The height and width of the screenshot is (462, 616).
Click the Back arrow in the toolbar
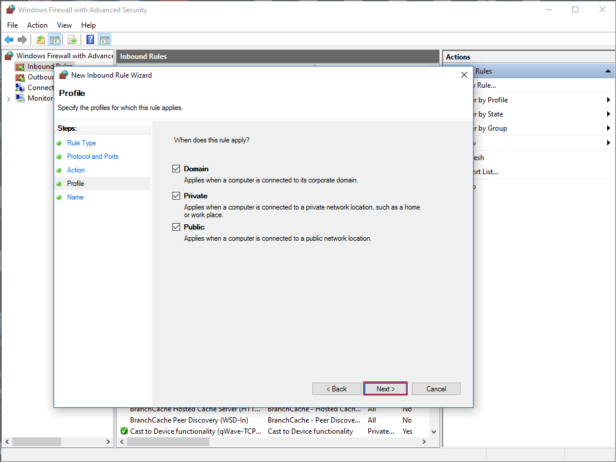click(x=9, y=39)
